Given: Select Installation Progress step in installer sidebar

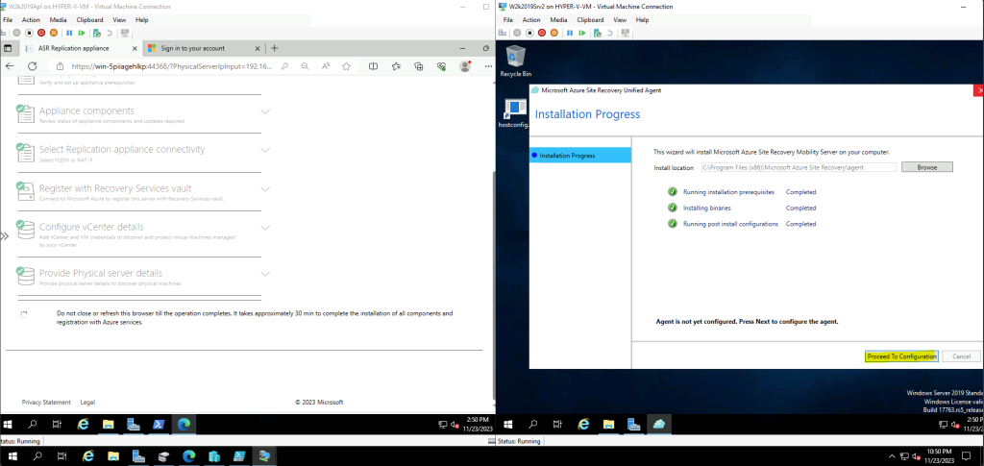Looking at the screenshot, I should [x=580, y=156].
